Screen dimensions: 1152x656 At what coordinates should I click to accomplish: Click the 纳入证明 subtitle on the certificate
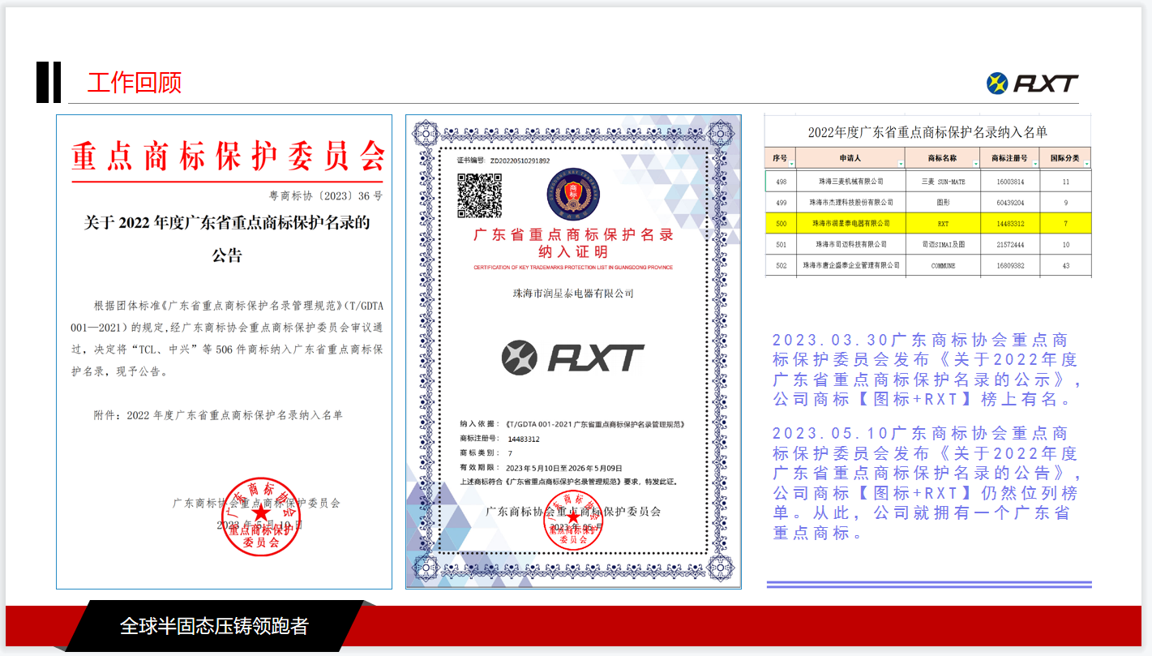click(x=573, y=252)
